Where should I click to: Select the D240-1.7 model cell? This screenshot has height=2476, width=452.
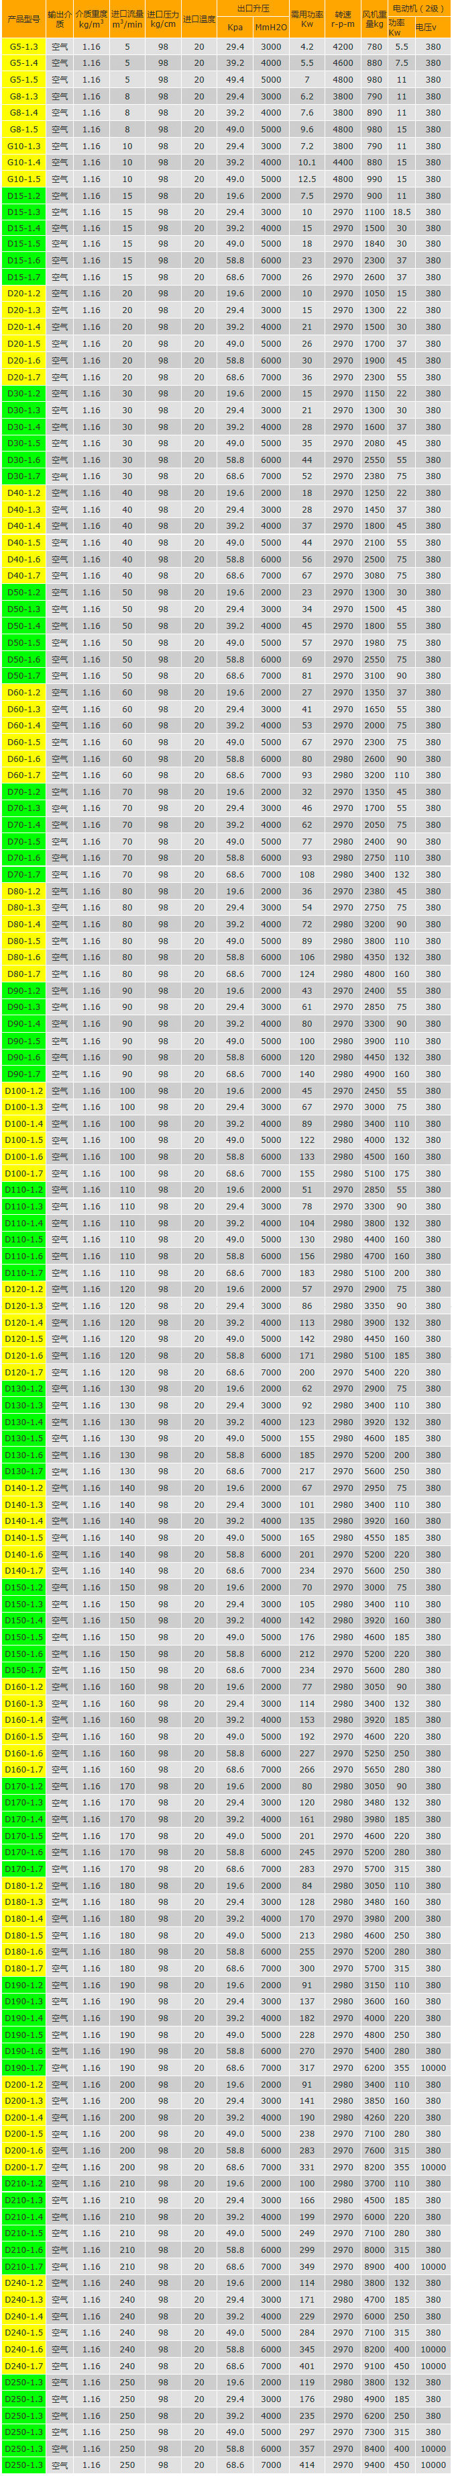[x=24, y=2366]
